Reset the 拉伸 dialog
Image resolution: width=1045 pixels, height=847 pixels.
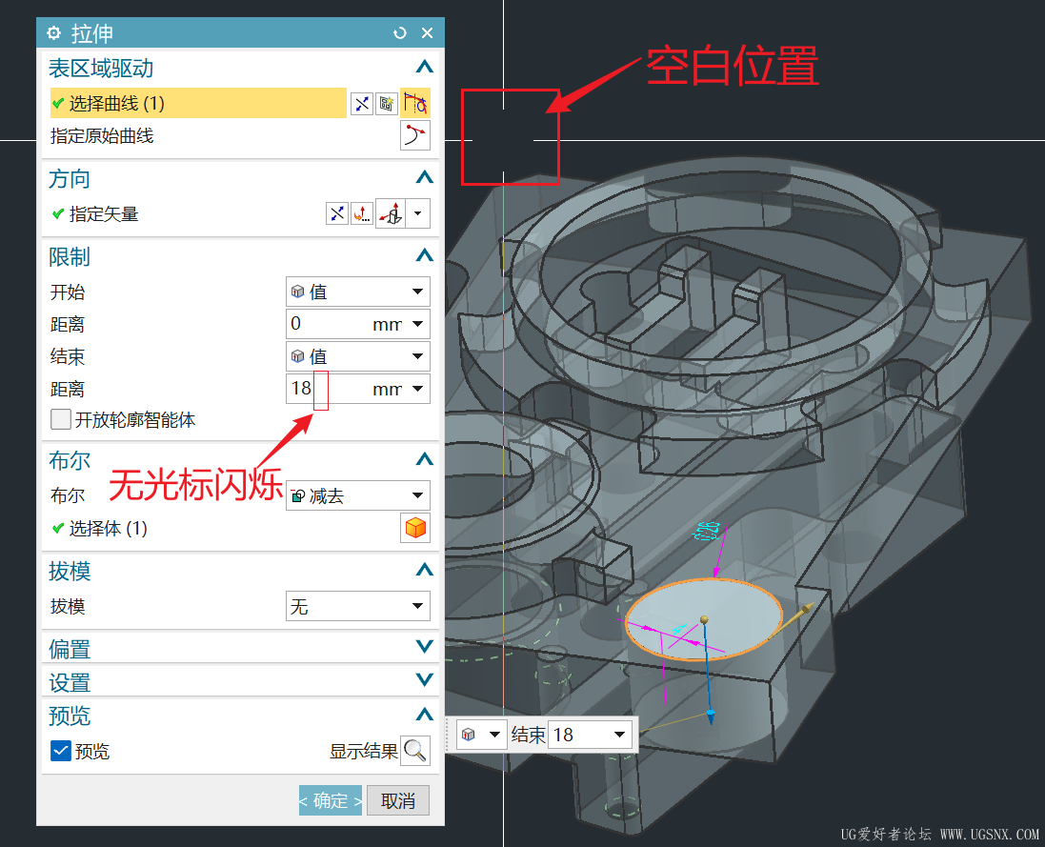pos(400,32)
